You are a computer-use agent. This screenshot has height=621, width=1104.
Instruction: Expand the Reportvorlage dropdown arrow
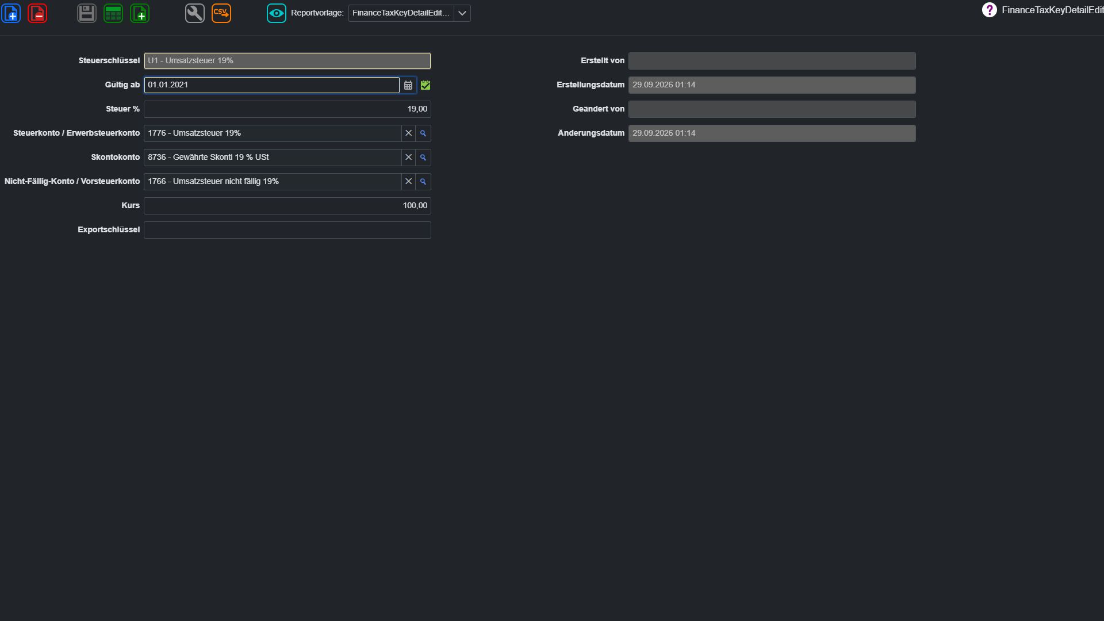462,13
